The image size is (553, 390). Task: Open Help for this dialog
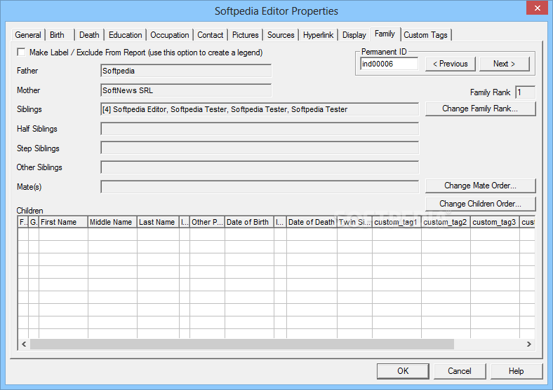[x=517, y=371]
